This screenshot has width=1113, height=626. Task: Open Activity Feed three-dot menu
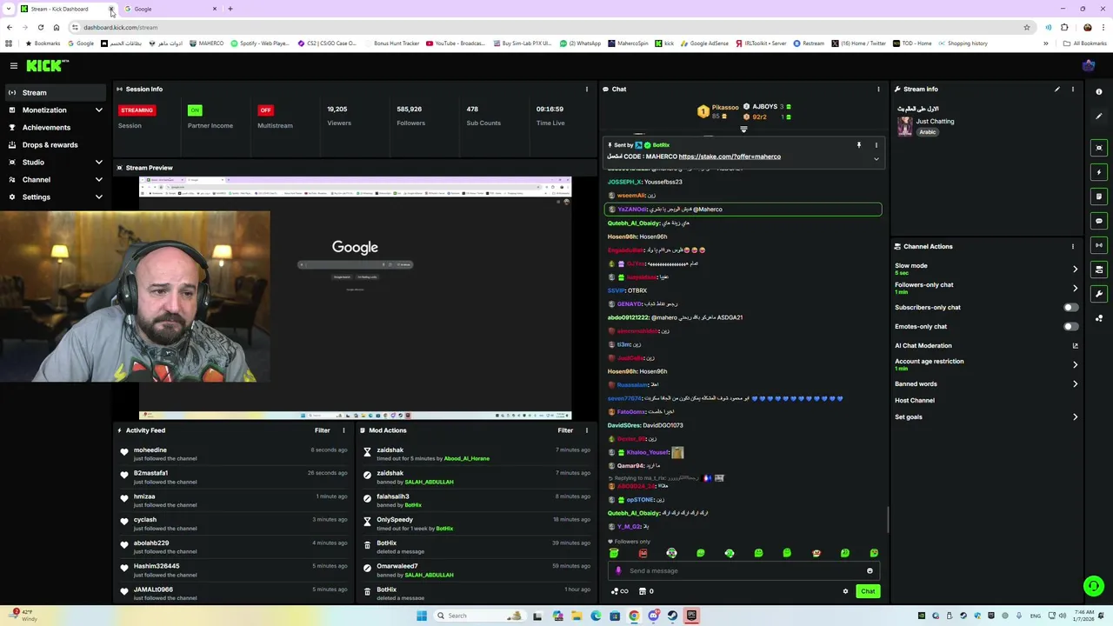pyautogui.click(x=343, y=430)
